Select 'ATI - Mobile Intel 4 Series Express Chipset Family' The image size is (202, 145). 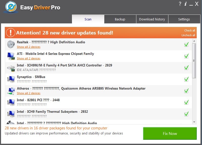55,54
